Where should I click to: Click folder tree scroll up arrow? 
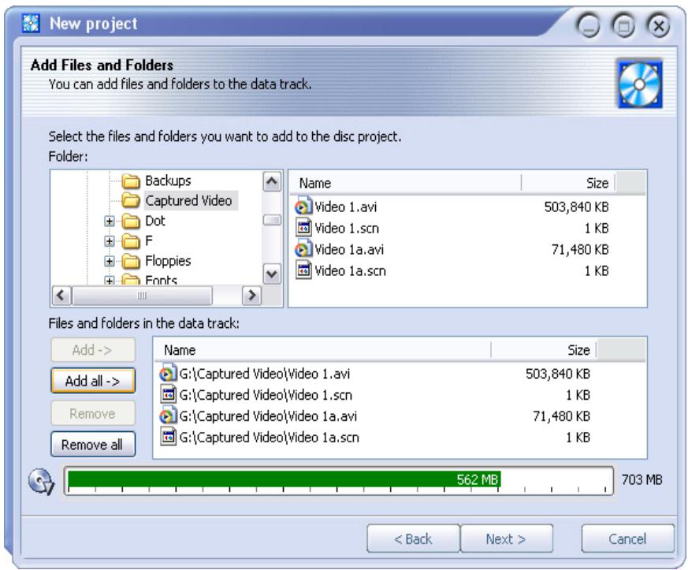[x=272, y=181]
